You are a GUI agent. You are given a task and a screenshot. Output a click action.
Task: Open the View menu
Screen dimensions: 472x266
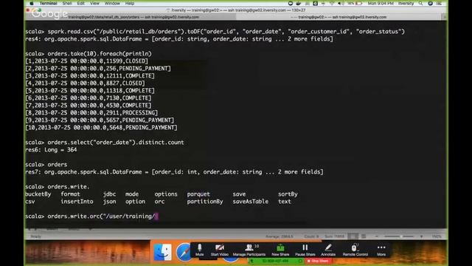click(94, 3)
